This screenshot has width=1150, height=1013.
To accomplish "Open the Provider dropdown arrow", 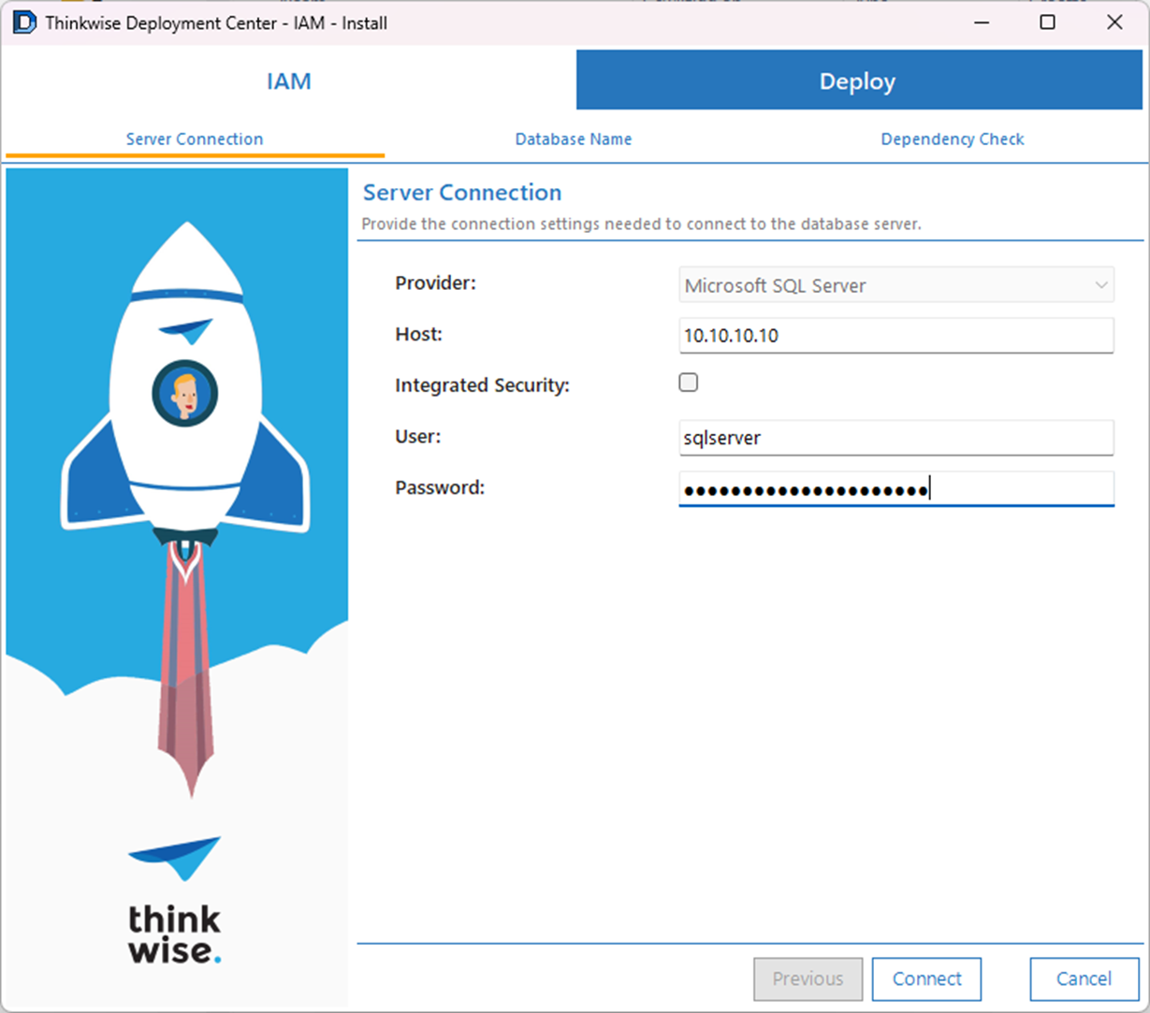I will point(1100,285).
